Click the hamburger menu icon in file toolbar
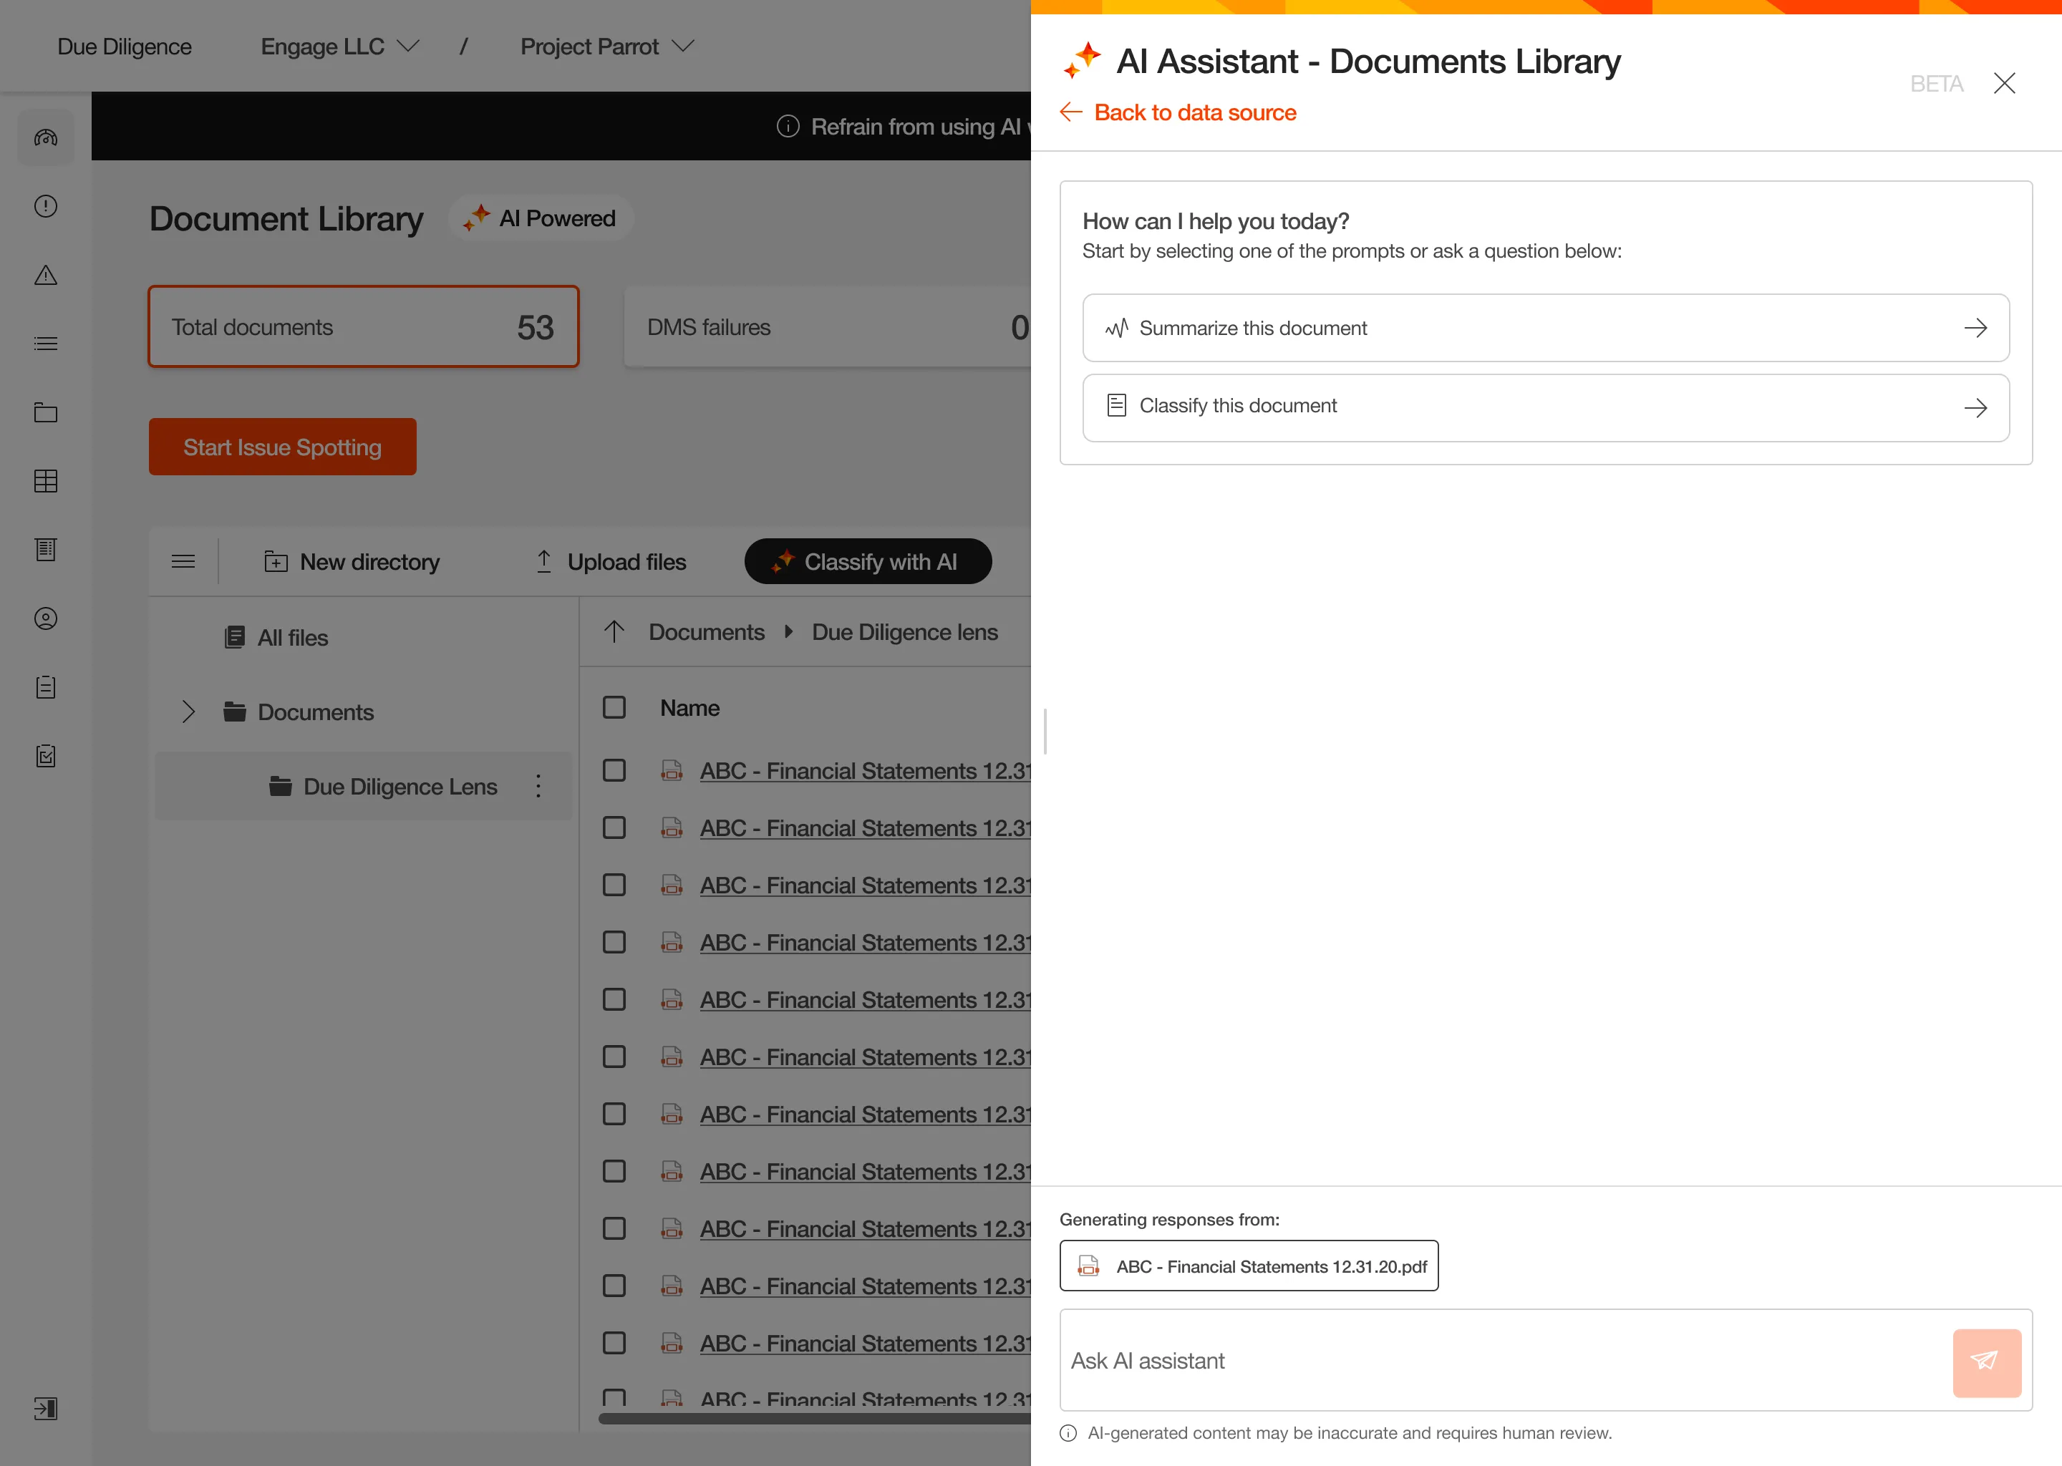 coord(183,561)
